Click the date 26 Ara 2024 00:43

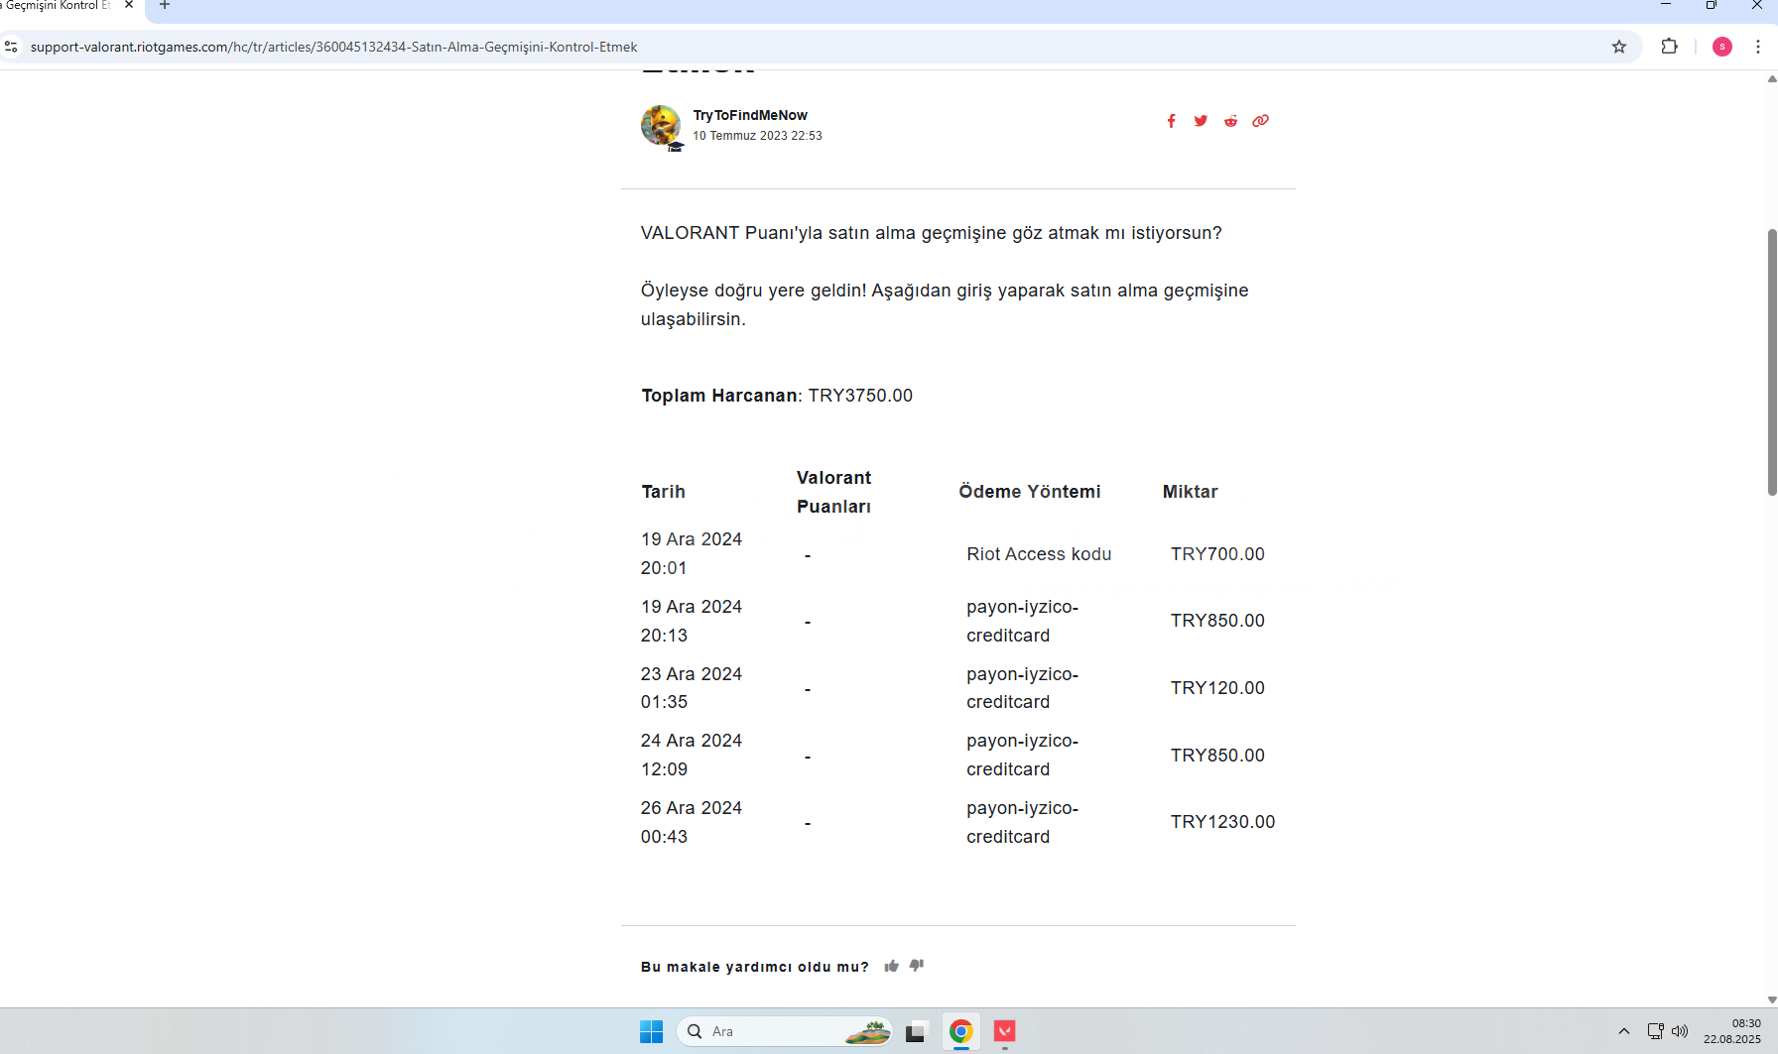point(692,822)
